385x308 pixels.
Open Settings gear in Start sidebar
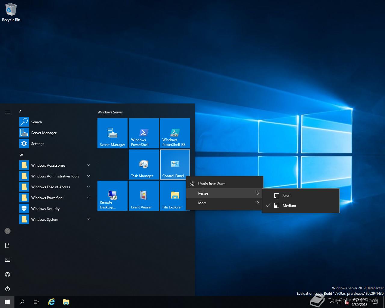point(8,274)
